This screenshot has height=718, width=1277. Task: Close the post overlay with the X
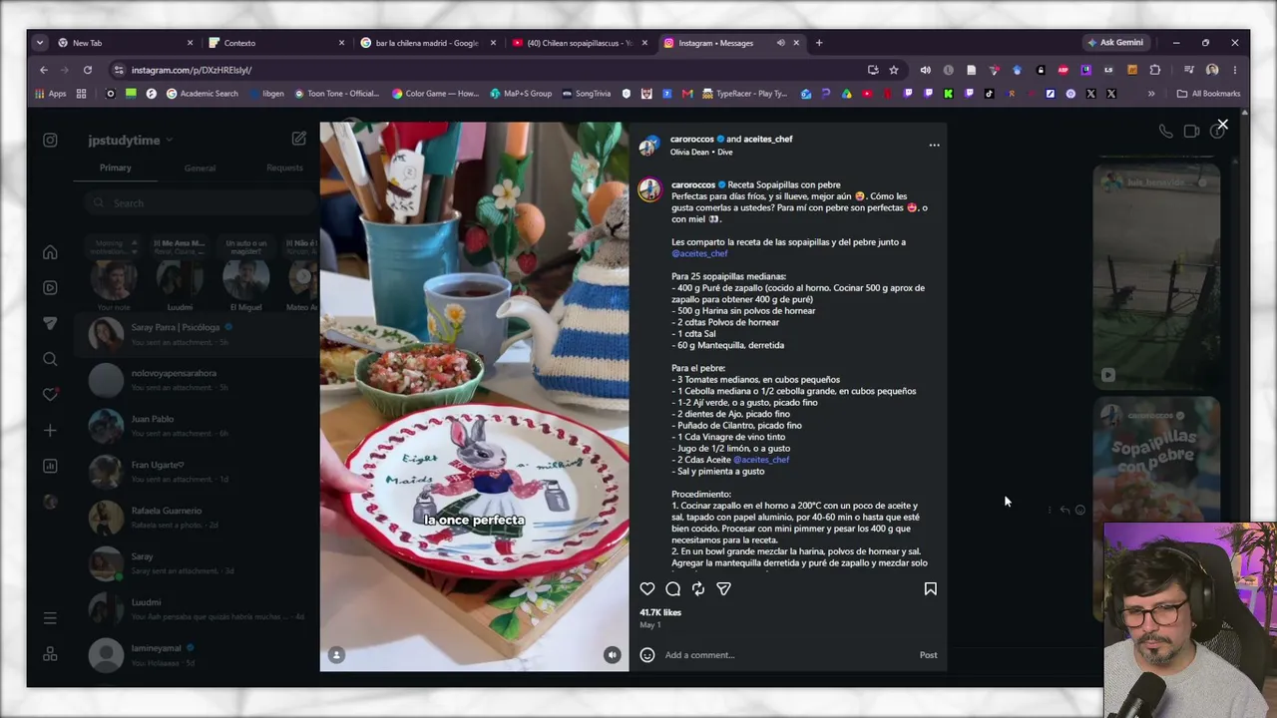point(1222,126)
